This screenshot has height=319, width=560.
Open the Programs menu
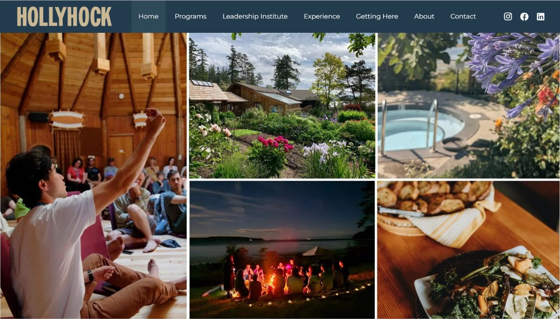click(190, 16)
